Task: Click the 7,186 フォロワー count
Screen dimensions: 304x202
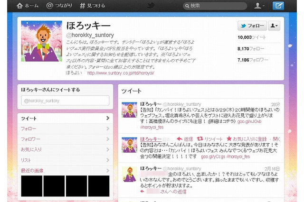Action: coord(253,60)
